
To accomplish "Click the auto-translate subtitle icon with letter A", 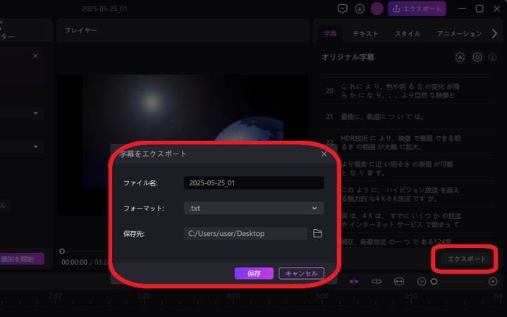I will (x=460, y=57).
